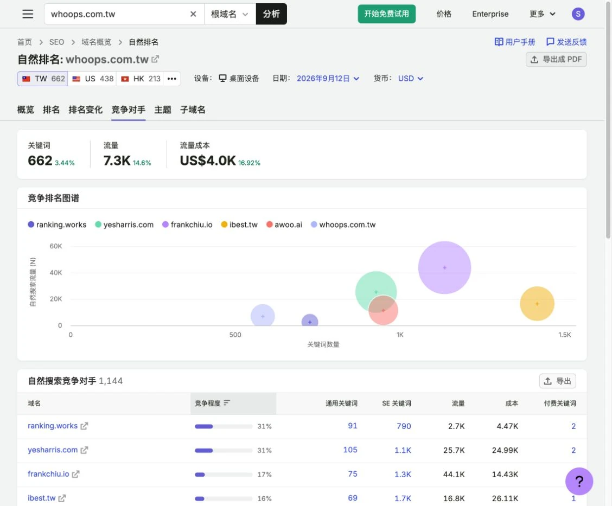Viewport: 612px width, 506px height.
Task: Toggle ibest.tw legend entry
Action: (239, 225)
